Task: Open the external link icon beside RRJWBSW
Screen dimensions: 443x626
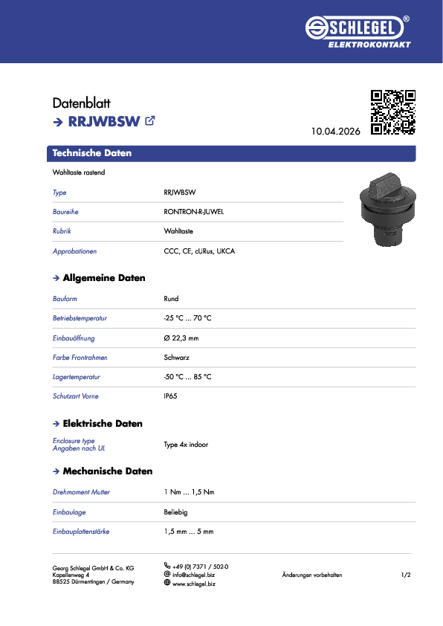Action: (150, 120)
